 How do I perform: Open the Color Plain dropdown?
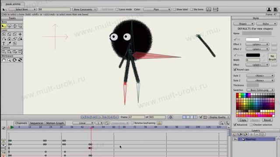[x=157, y=9]
